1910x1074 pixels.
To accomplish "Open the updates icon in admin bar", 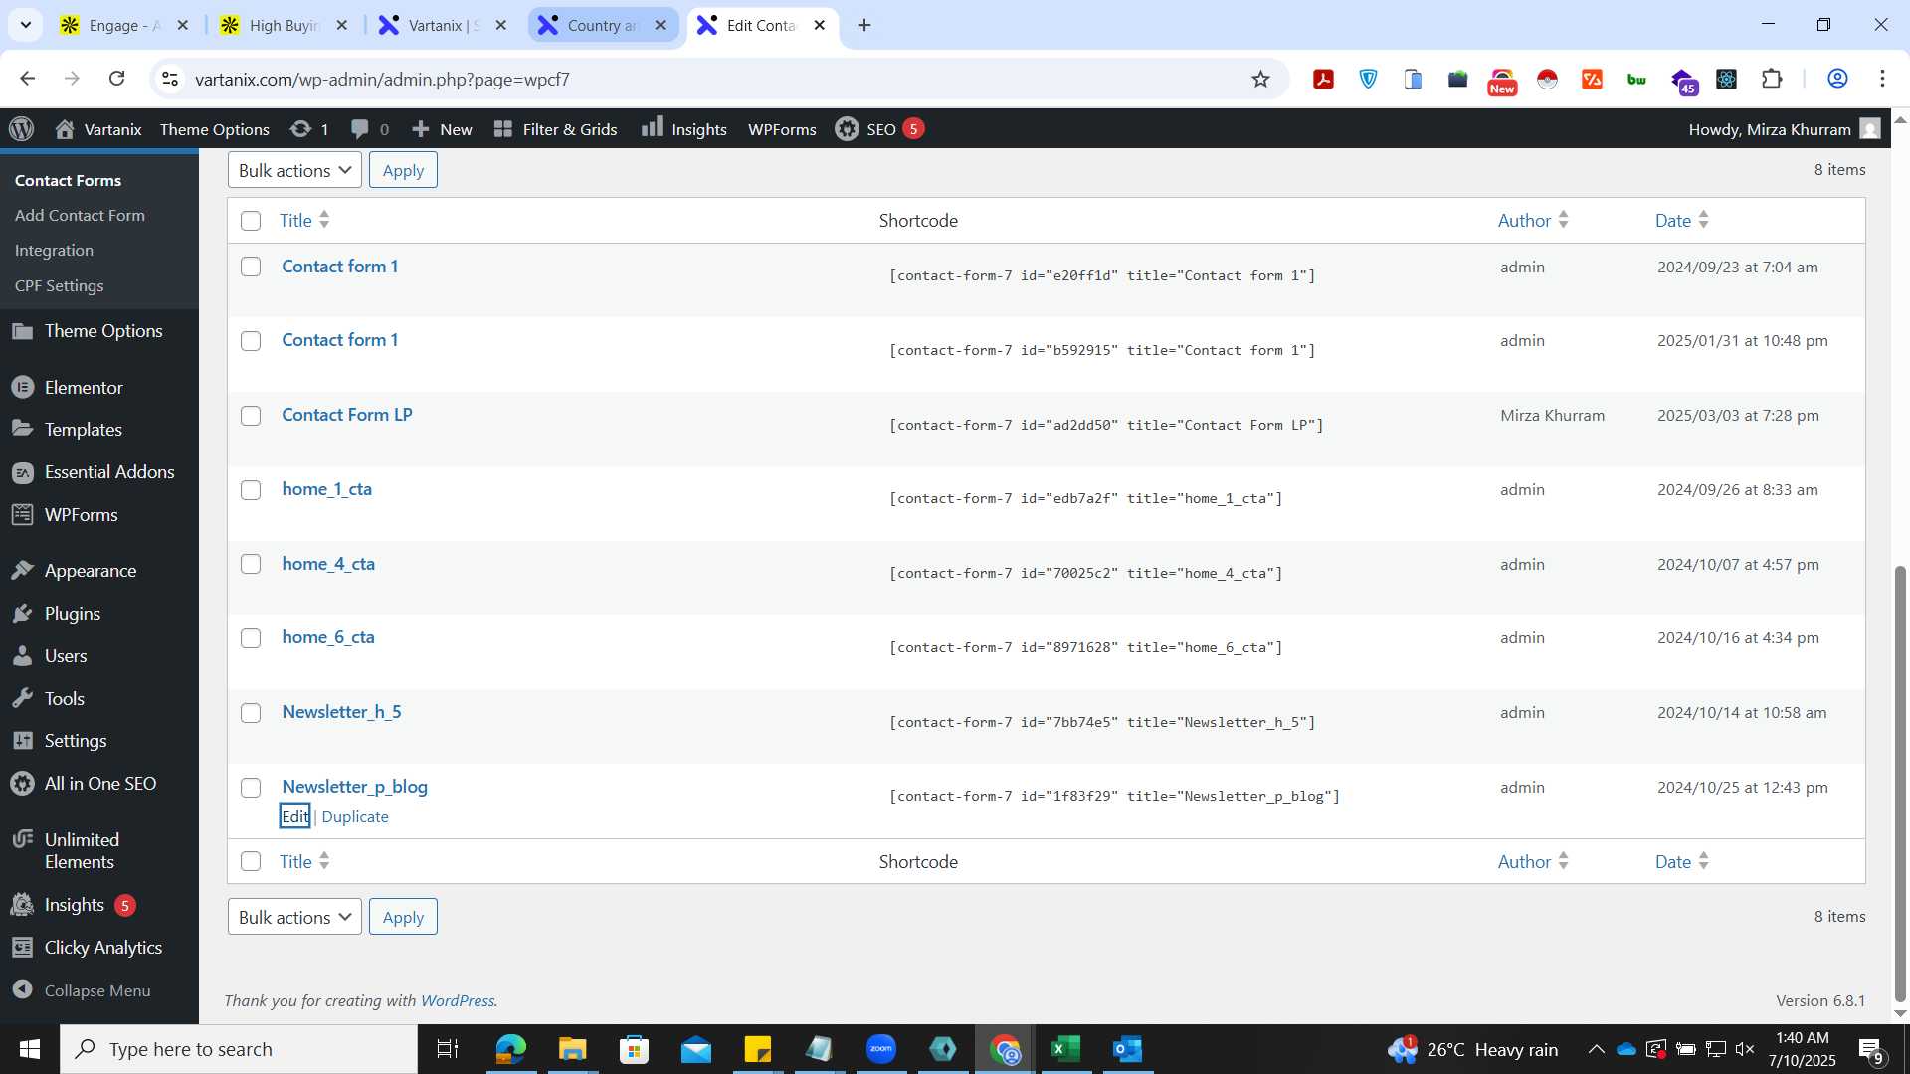I will (x=300, y=129).
